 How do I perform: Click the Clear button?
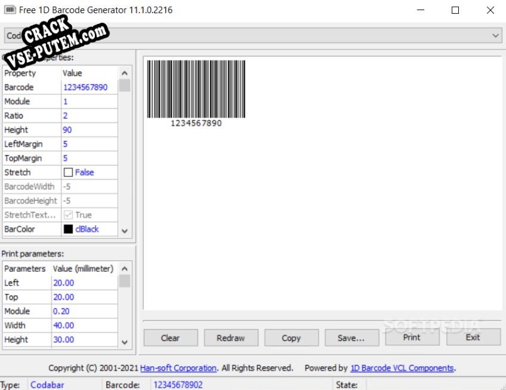[x=170, y=338]
